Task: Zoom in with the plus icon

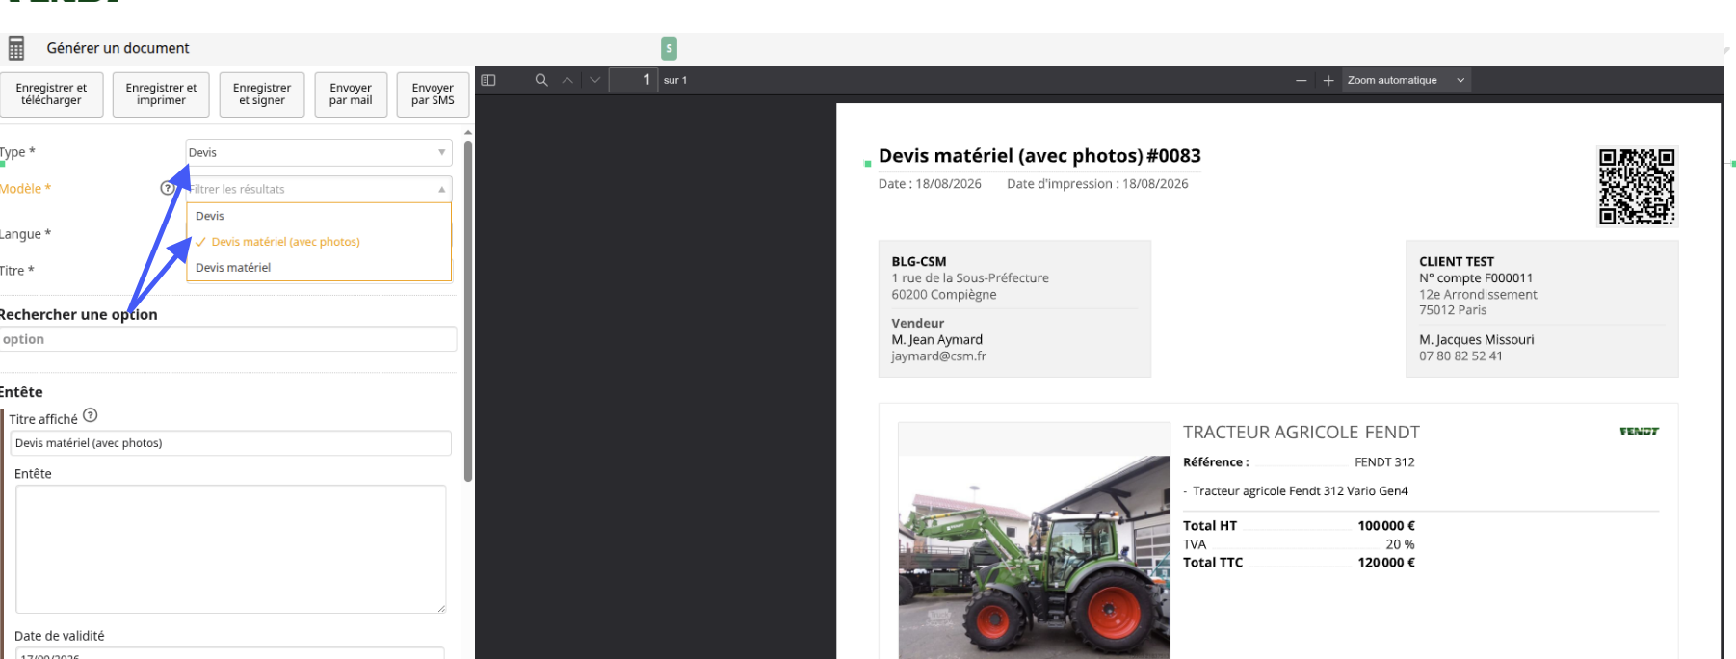Action: (1328, 80)
